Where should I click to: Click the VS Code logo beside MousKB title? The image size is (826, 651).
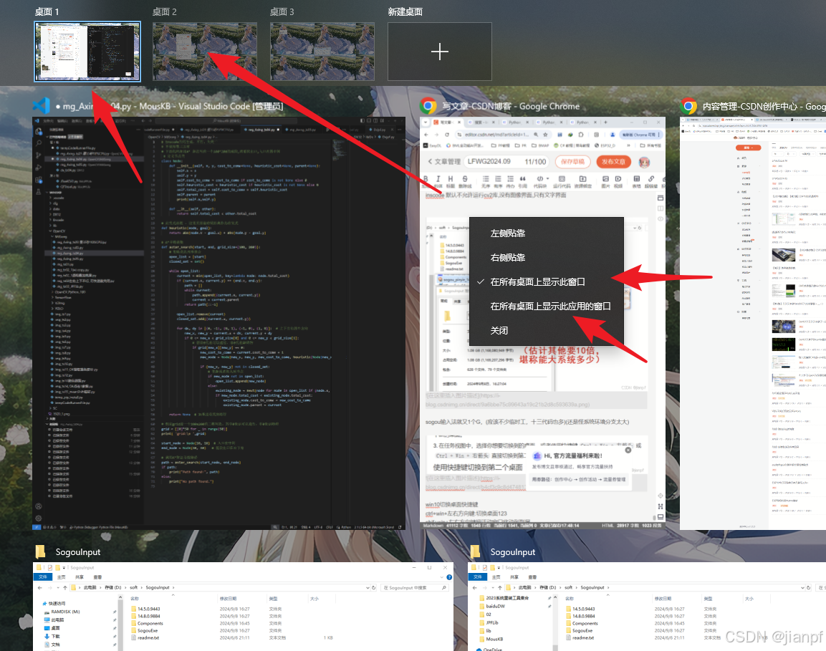coord(42,106)
